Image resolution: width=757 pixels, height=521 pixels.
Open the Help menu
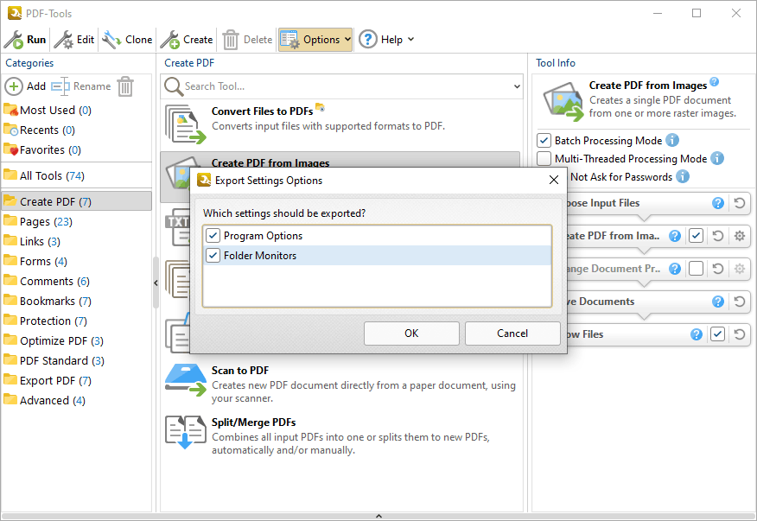point(386,40)
